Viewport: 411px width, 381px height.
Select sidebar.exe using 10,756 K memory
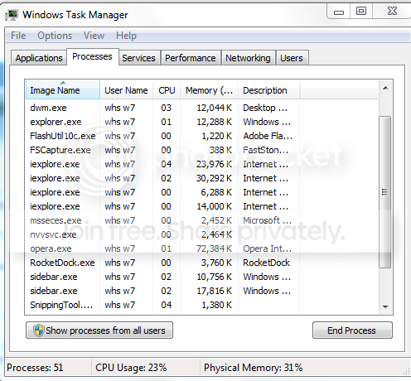[201, 277]
